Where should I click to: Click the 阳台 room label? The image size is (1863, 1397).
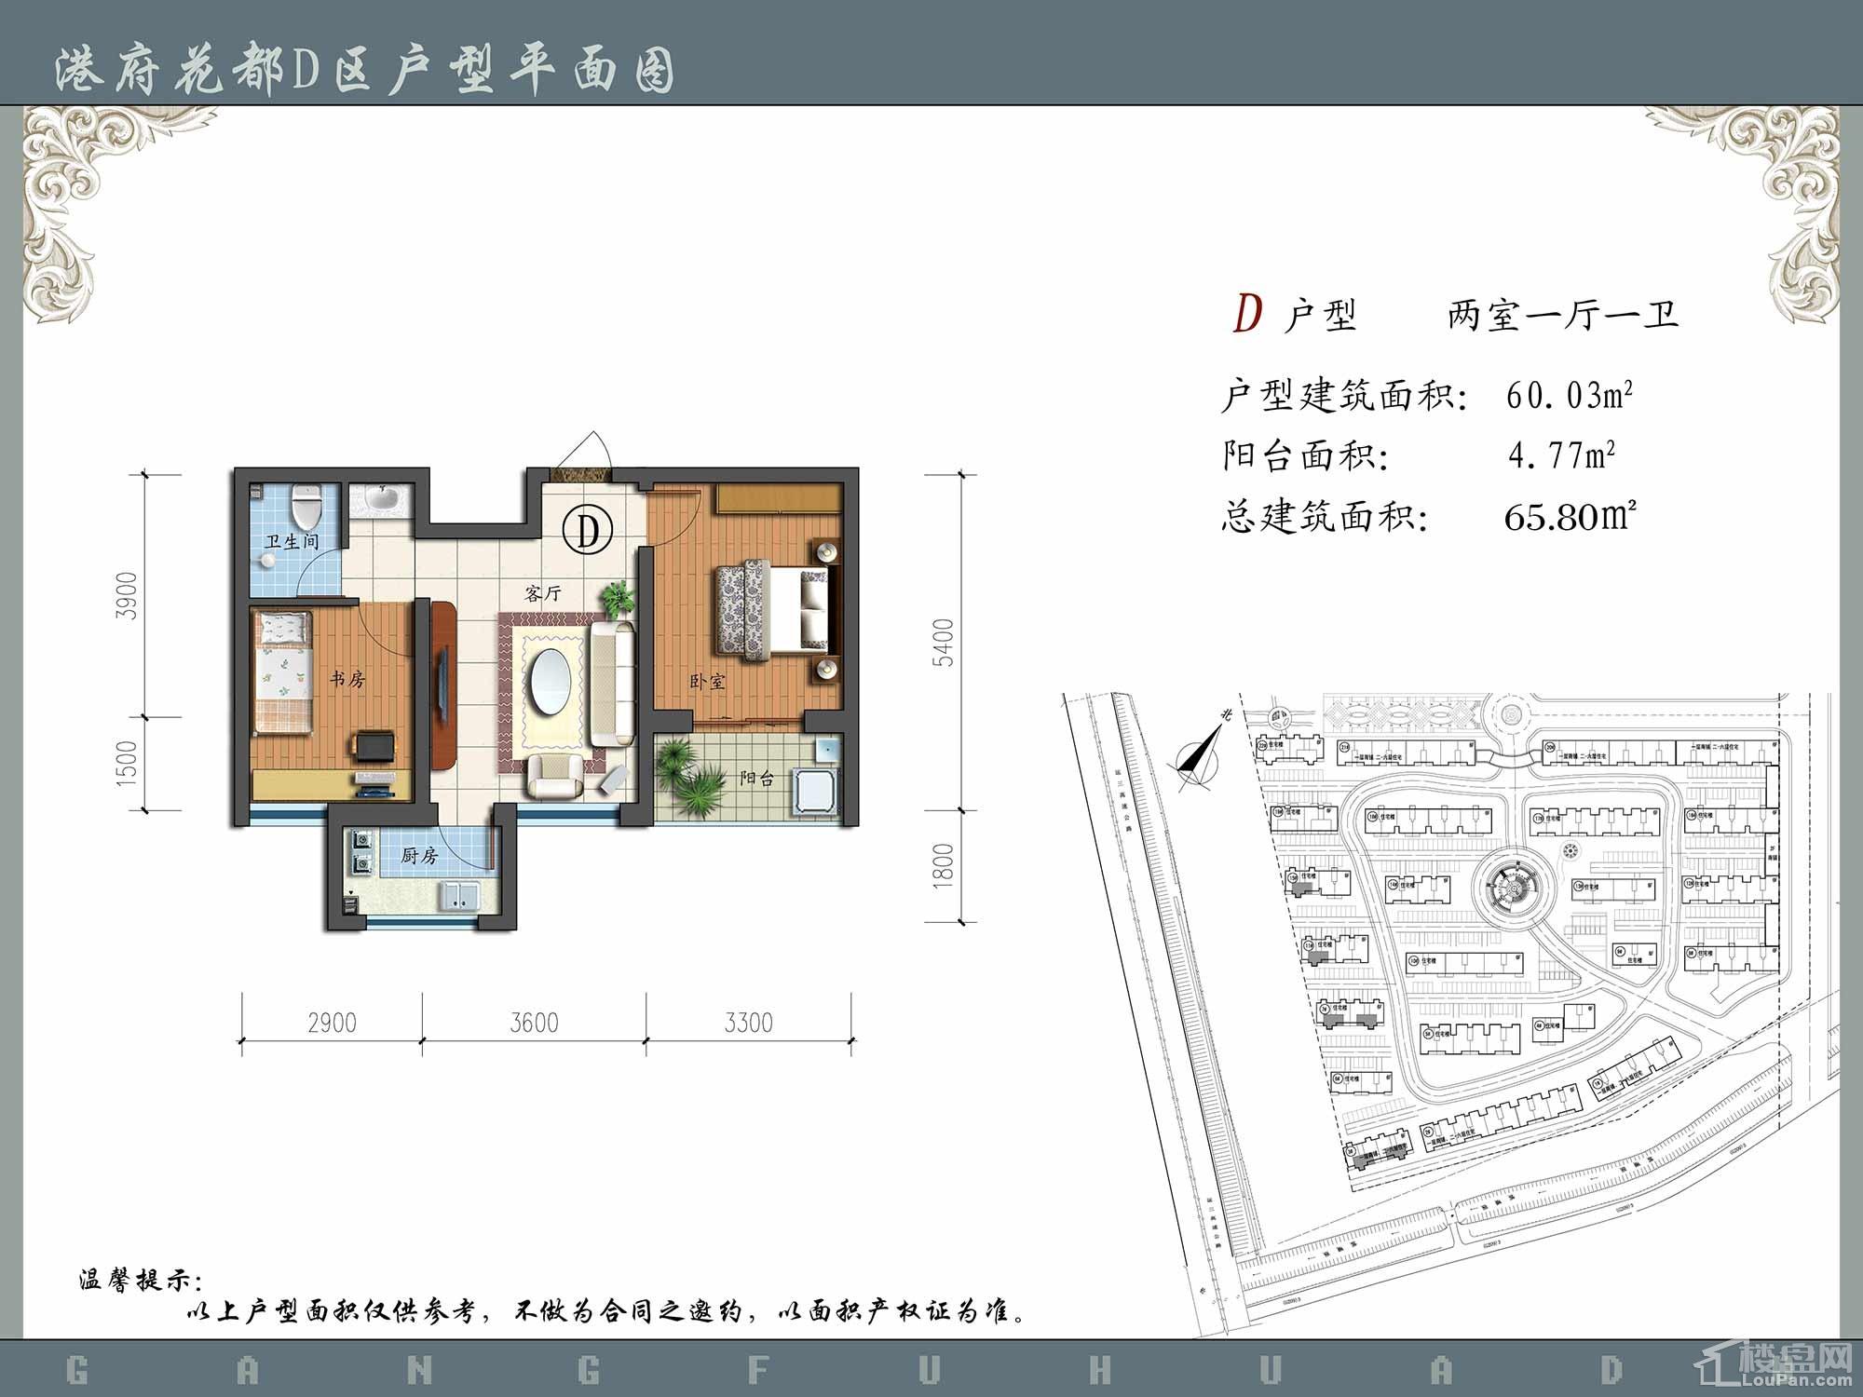point(756,779)
